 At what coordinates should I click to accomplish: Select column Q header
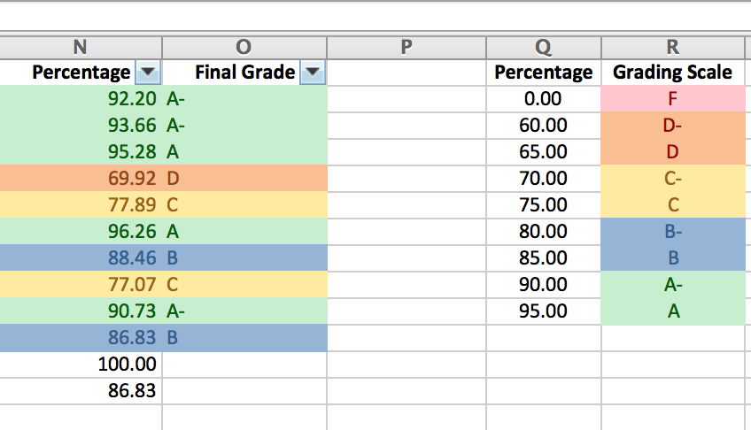(543, 47)
